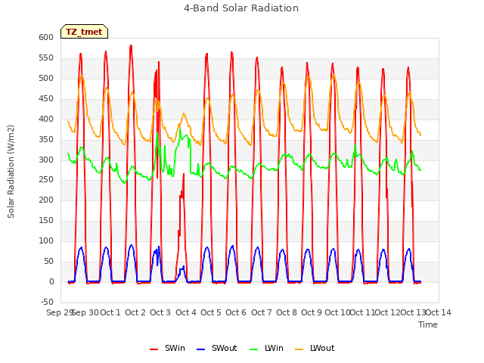Click the Oct 1 date tick label
The height and width of the screenshot is (363, 484).
110,312
